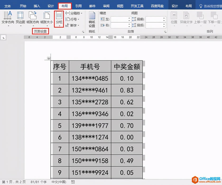
Task: Click the 上移一层 bring forward tool
Action: click(x=200, y=19)
